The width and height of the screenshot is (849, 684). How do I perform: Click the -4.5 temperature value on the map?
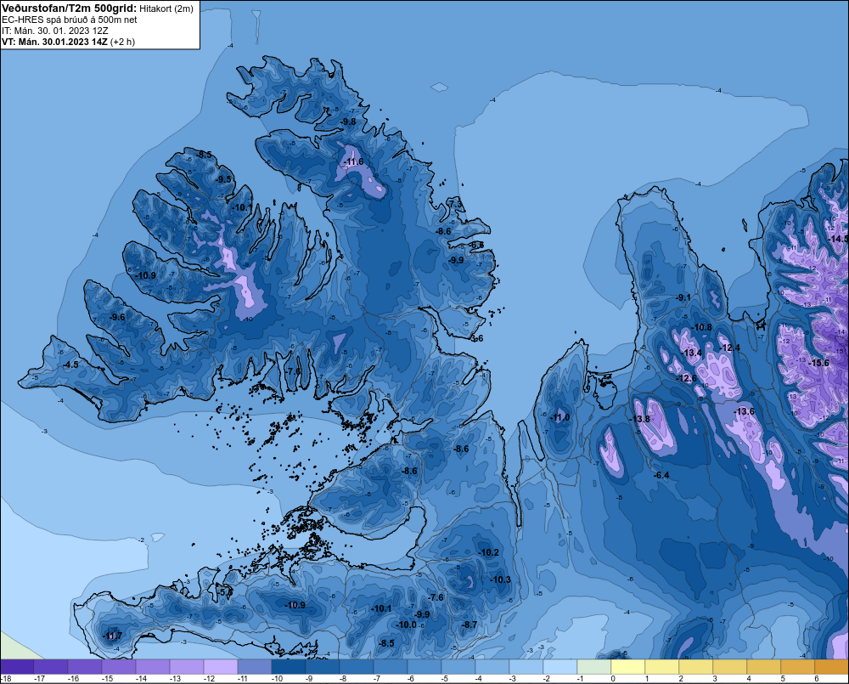click(x=70, y=365)
